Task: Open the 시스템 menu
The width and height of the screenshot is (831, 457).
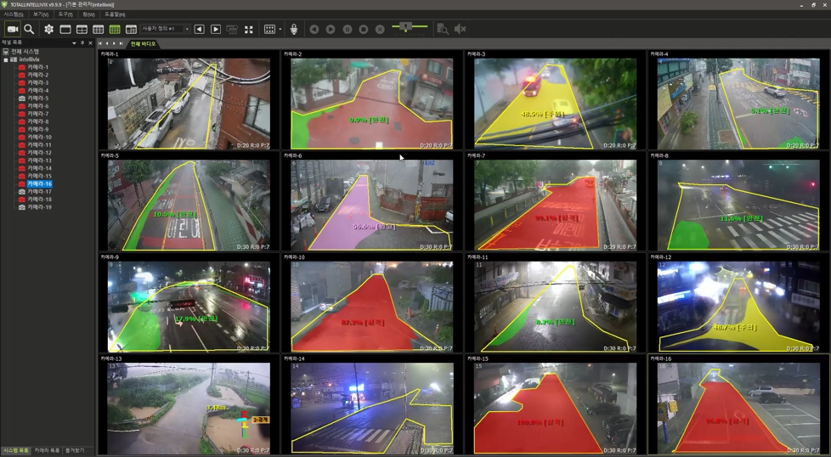Action: (x=14, y=14)
